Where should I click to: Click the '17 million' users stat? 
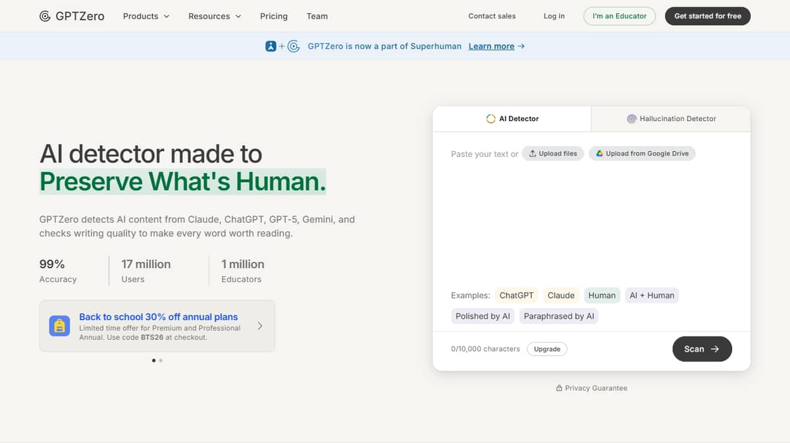pos(146,264)
